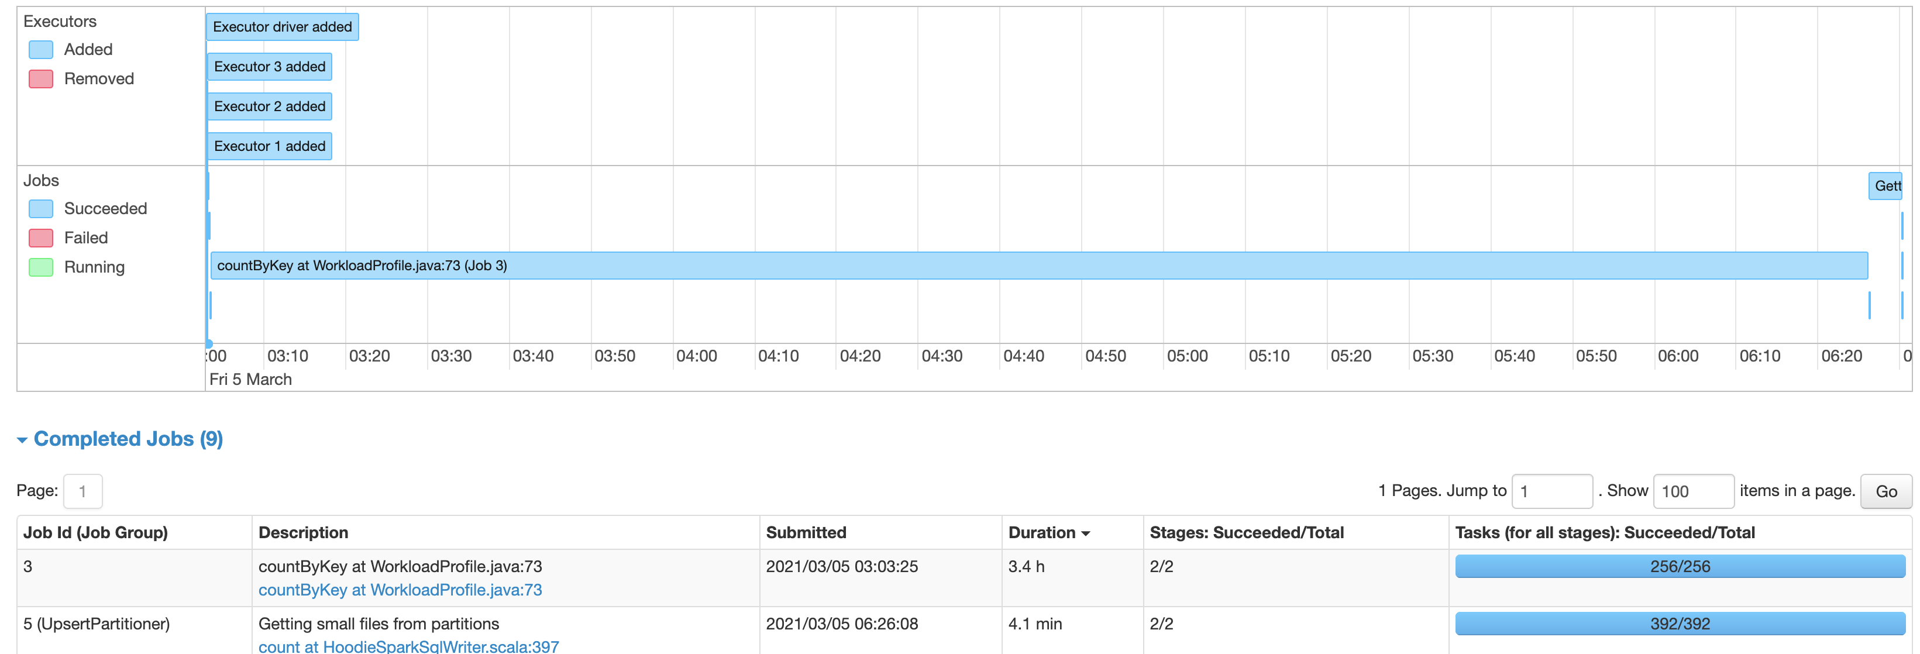
Task: Click the Executor driver added timeline event
Action: coord(282,27)
